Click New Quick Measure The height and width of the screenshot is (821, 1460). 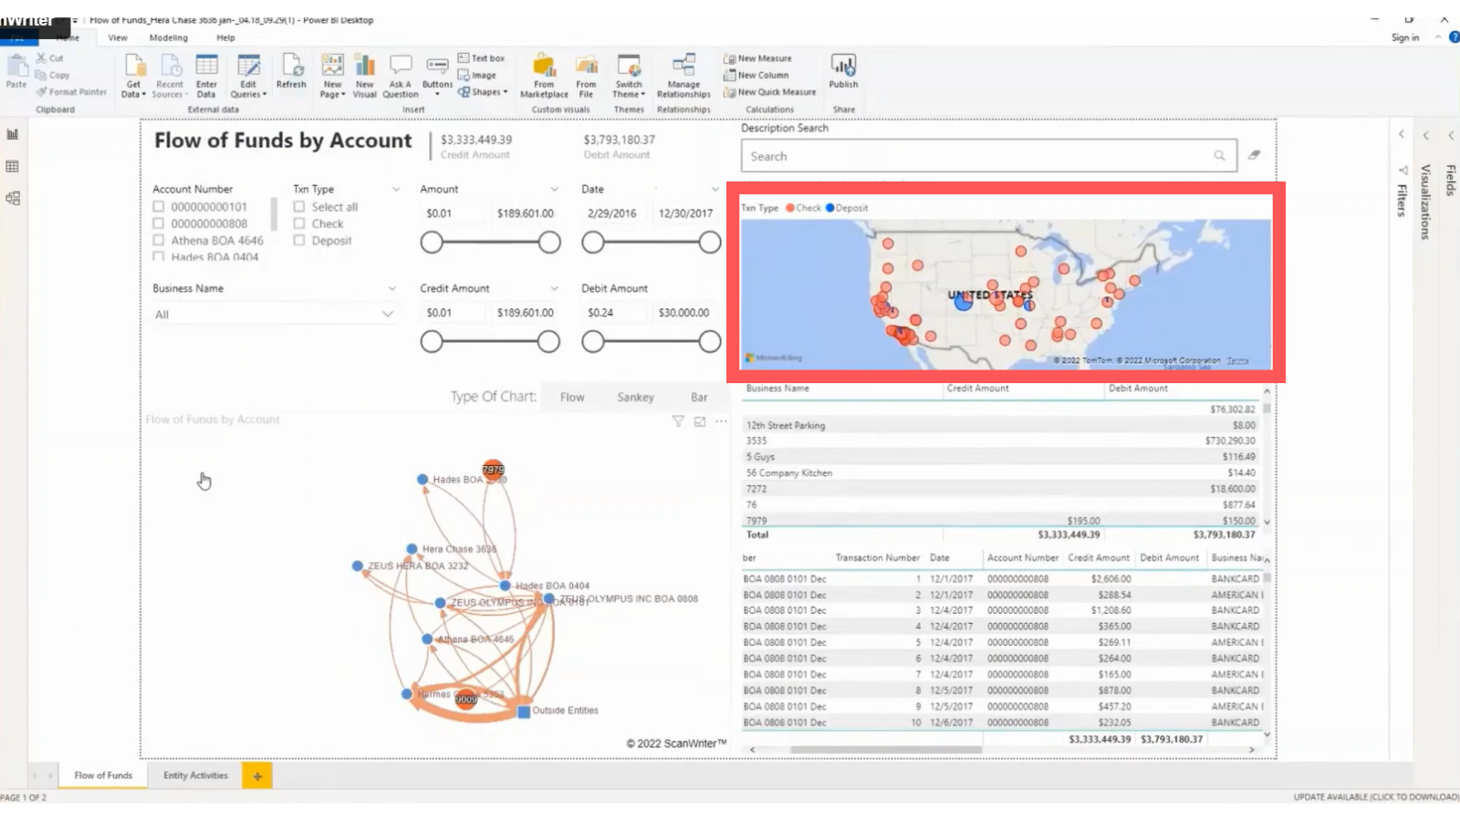[770, 92]
